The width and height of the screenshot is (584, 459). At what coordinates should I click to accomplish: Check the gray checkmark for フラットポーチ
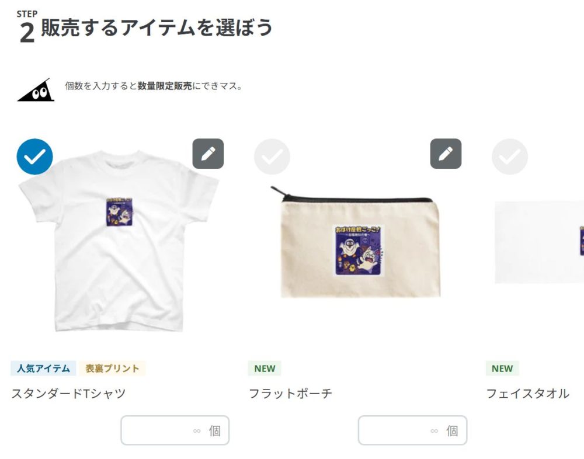coord(272,157)
